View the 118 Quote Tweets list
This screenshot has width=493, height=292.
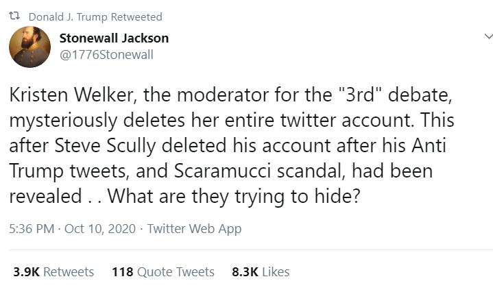[x=163, y=272]
